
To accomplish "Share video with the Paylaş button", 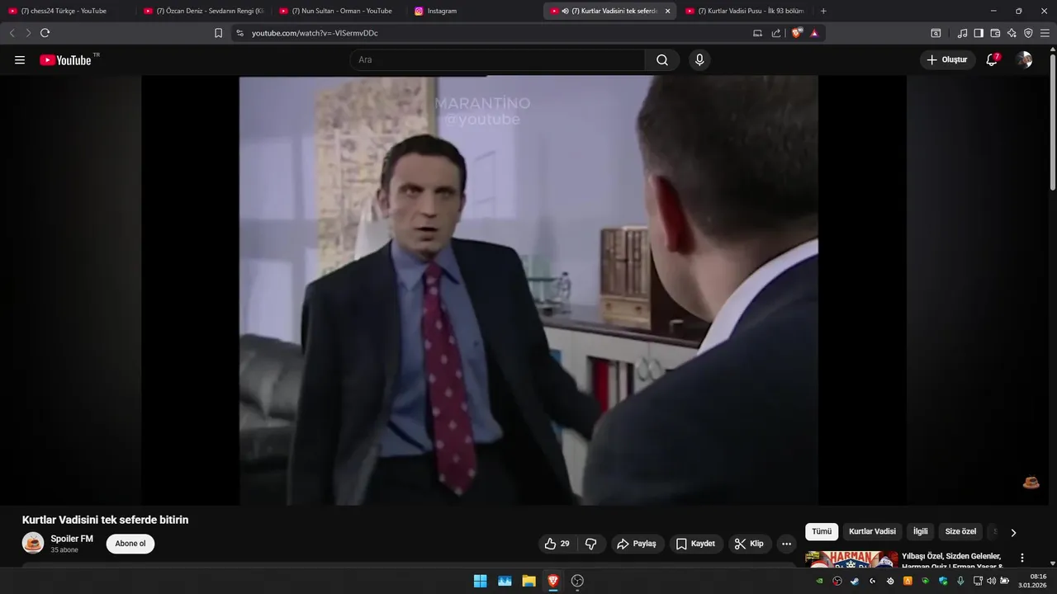I will (638, 544).
